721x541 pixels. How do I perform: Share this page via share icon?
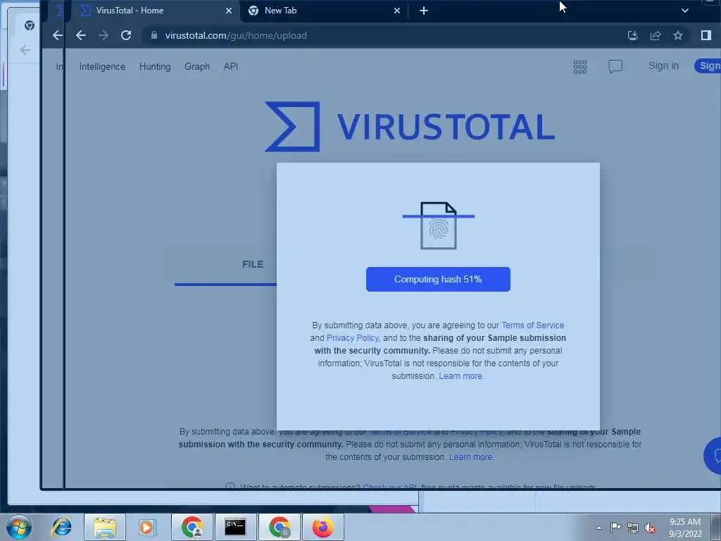coord(656,35)
